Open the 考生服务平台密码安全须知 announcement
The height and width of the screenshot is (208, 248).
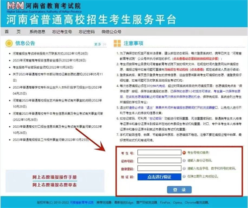click(43, 67)
